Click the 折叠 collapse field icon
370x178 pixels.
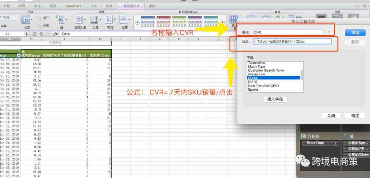click(x=39, y=26)
